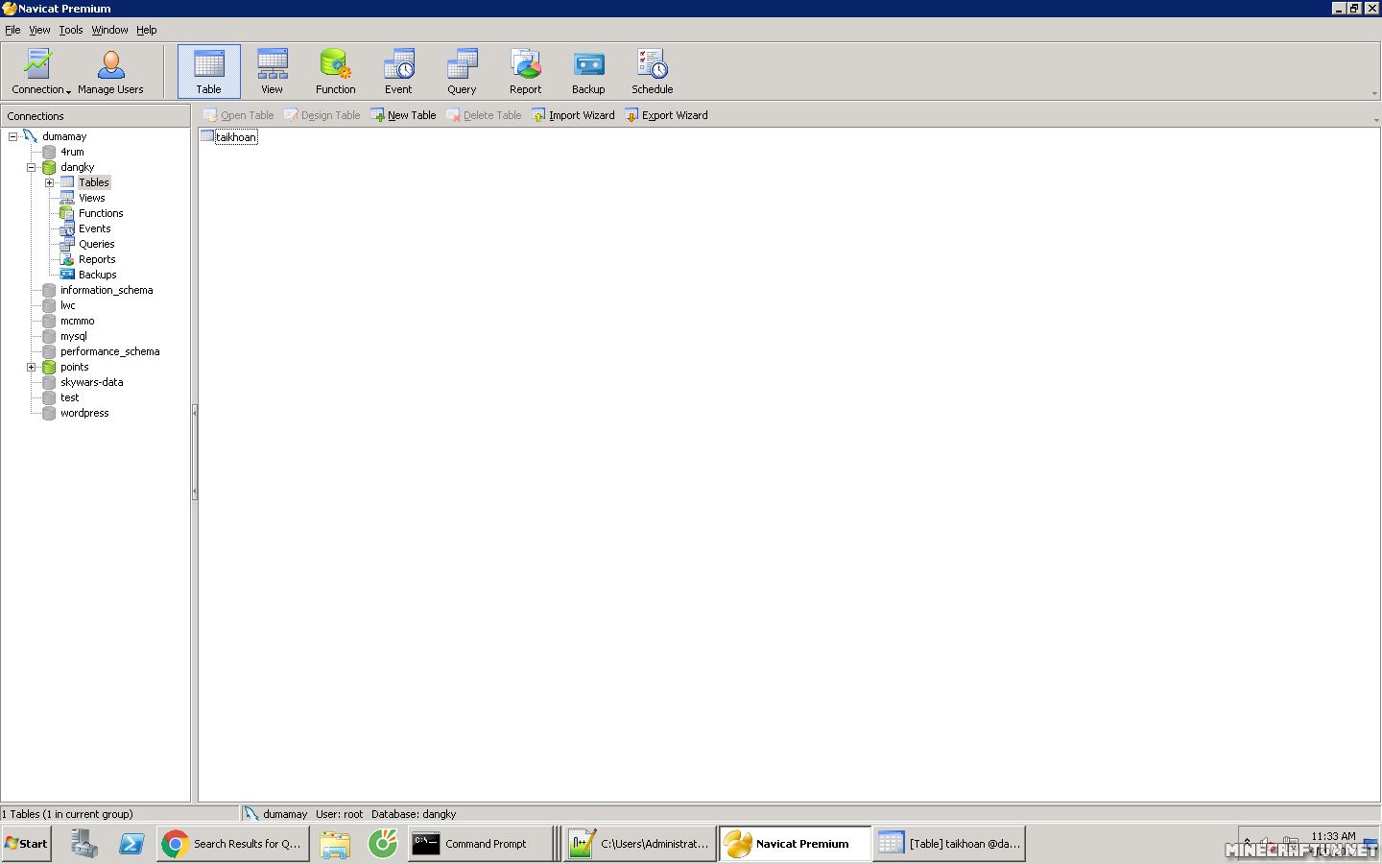Expand the points database node
The image size is (1382, 864).
tap(32, 367)
